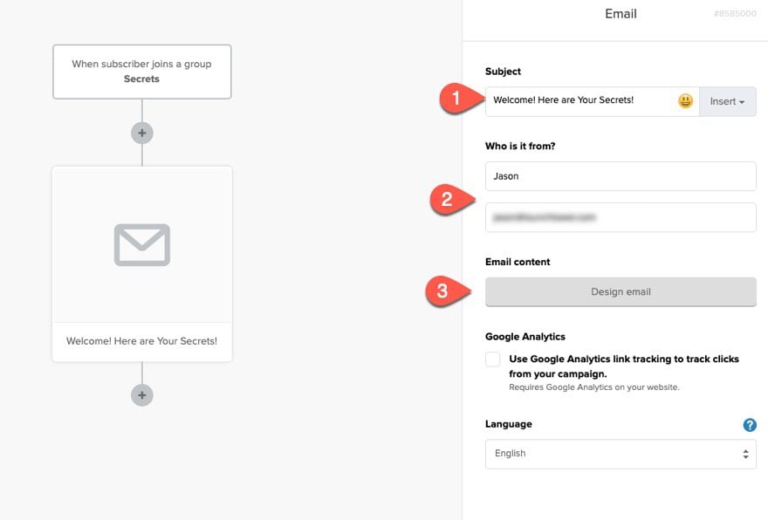Open the Insert dropdown next to Subject
The width and height of the screenshot is (768, 520).
coord(727,101)
